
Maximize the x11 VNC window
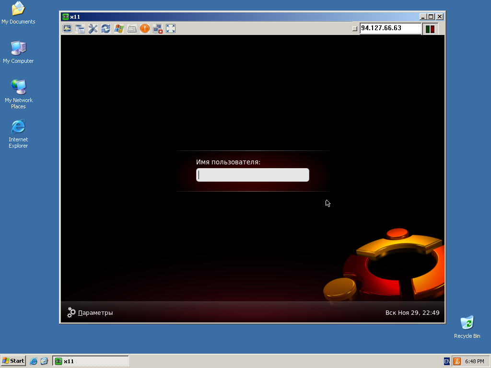pyautogui.click(x=431, y=17)
